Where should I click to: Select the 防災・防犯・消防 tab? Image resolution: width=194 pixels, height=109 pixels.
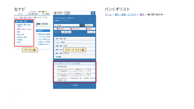coord(33,14)
